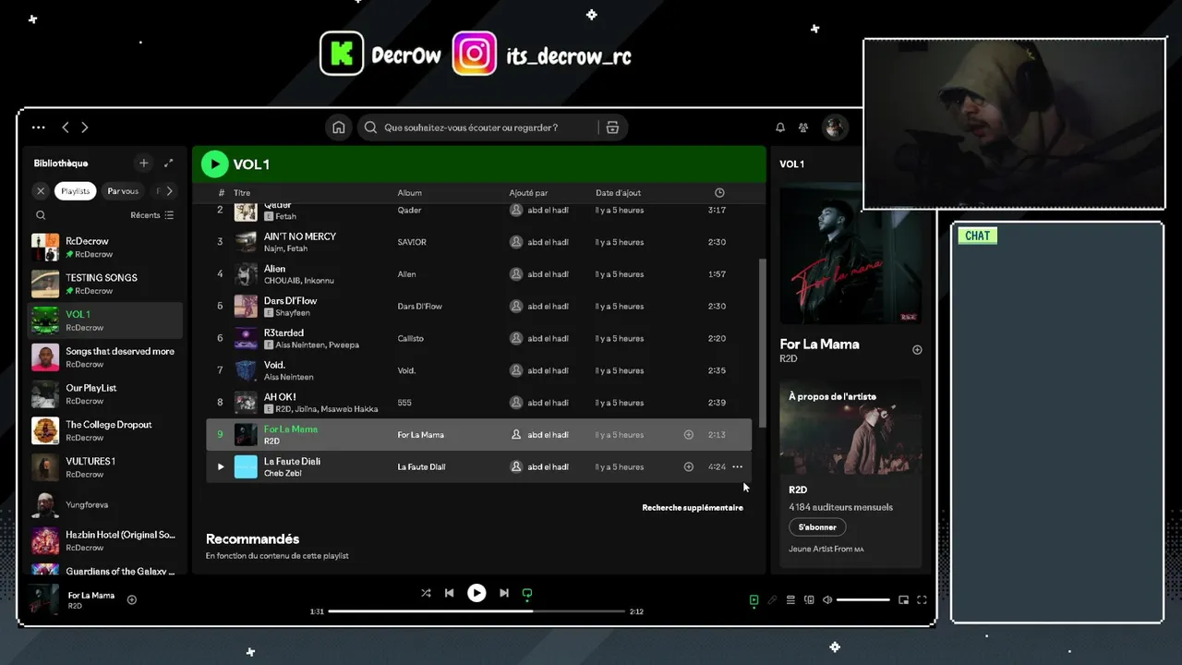Toggle shuffle playback
This screenshot has height=665, width=1182.
coord(426,593)
